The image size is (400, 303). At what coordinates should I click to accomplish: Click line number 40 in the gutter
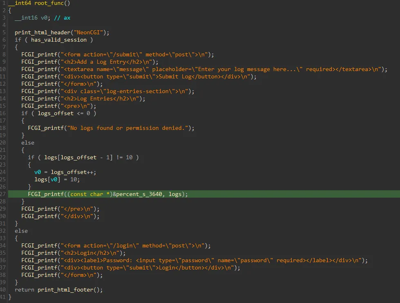(3, 290)
